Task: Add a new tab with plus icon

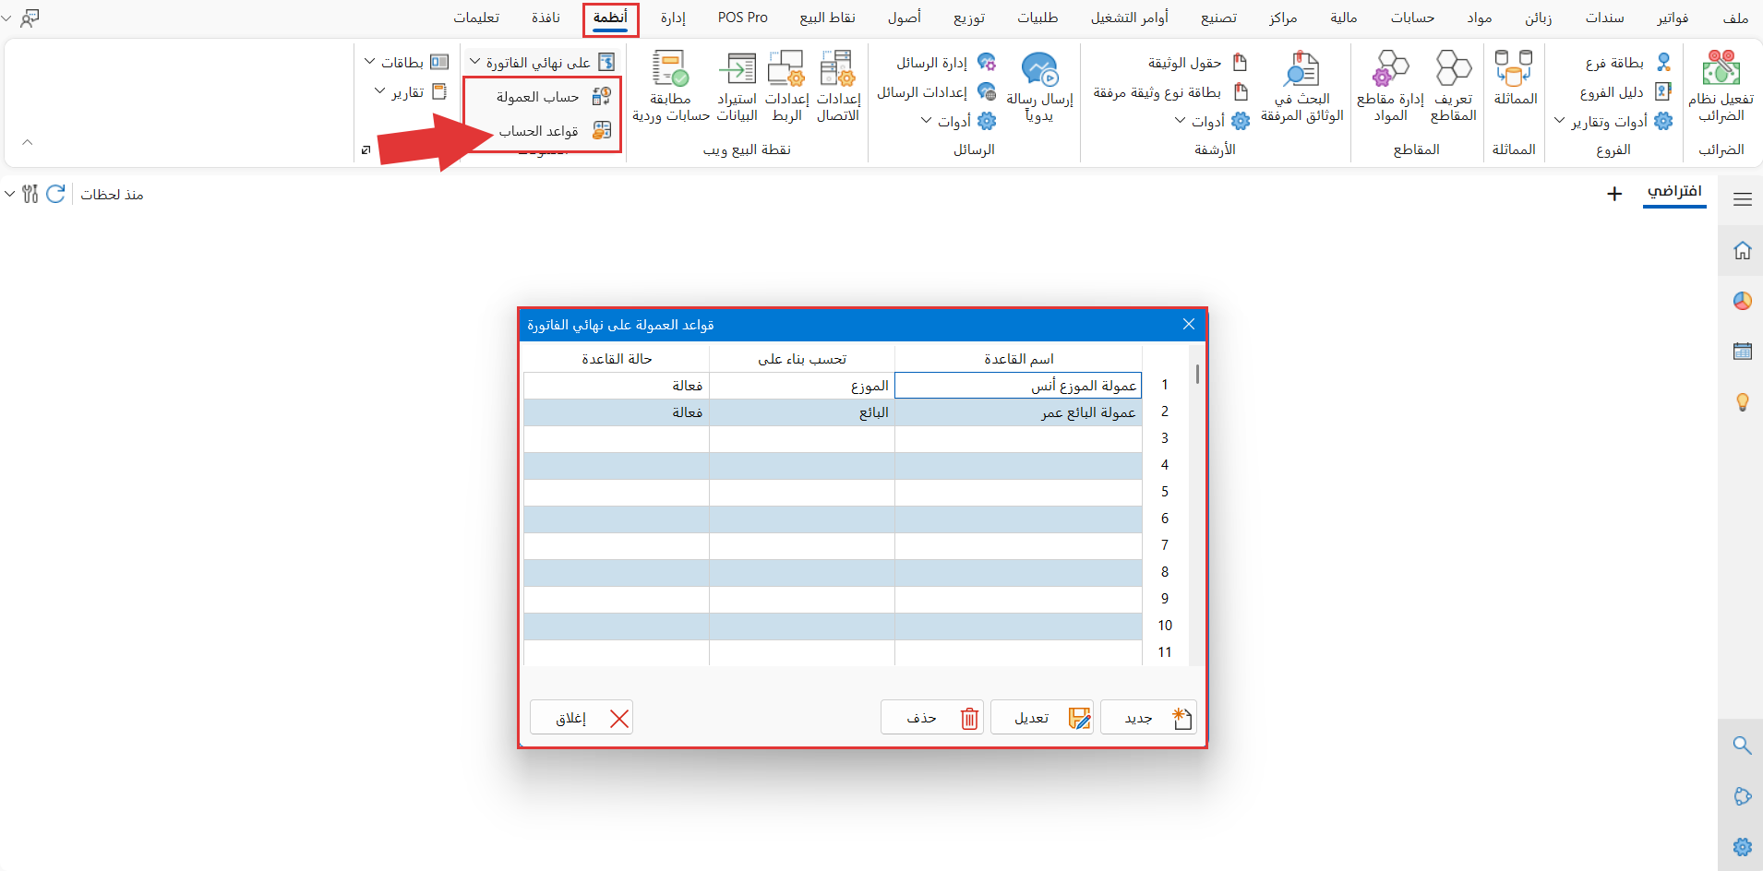Action: click(x=1614, y=194)
